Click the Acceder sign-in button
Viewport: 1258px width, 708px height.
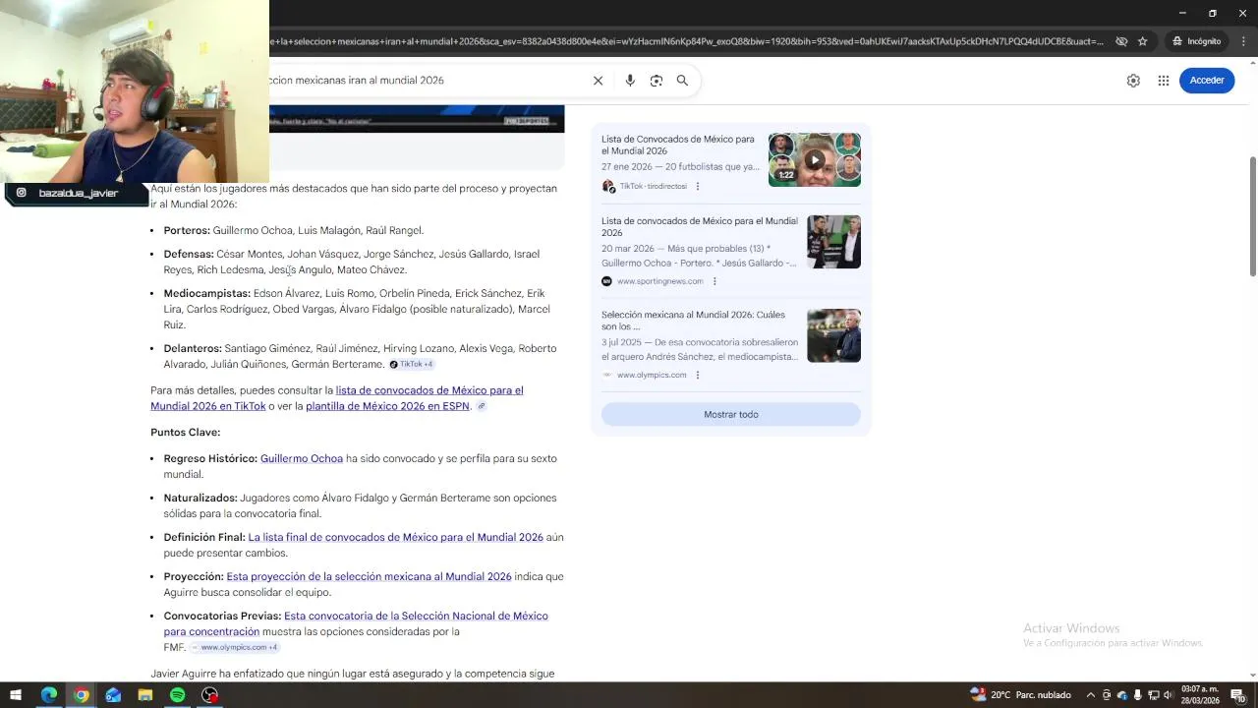coord(1207,81)
